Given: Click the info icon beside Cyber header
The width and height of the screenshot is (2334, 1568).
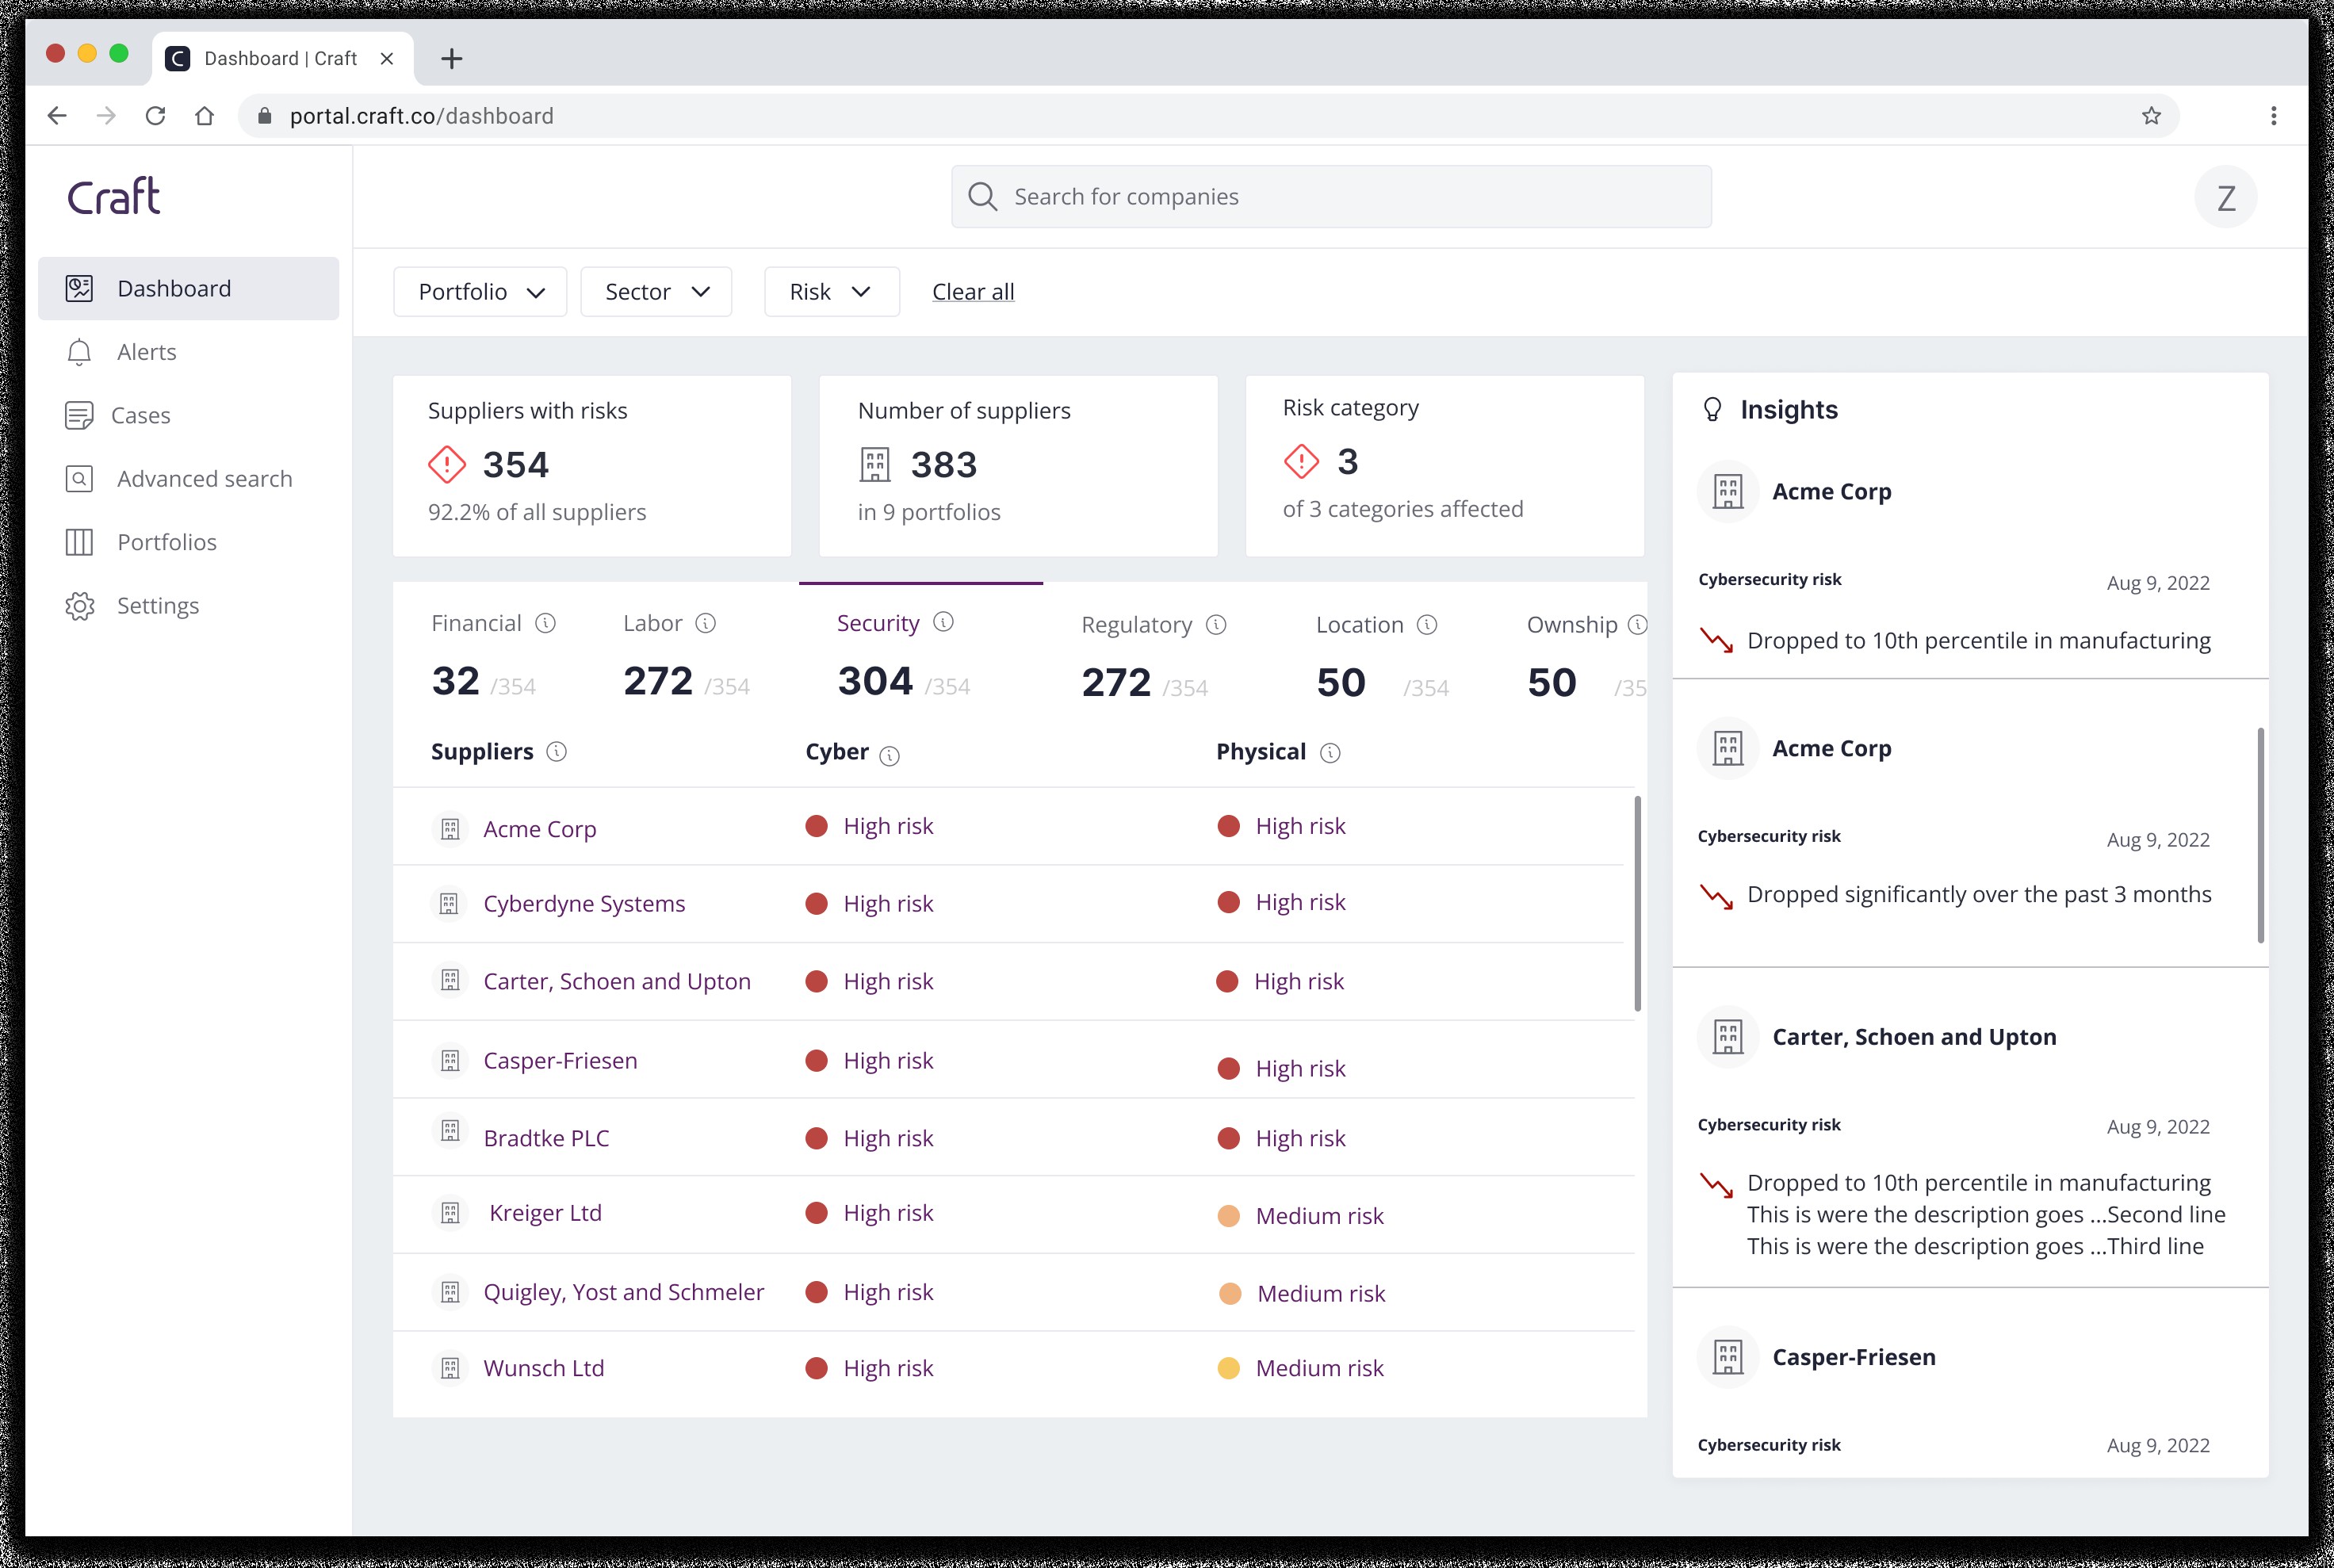Looking at the screenshot, I should click(x=889, y=756).
